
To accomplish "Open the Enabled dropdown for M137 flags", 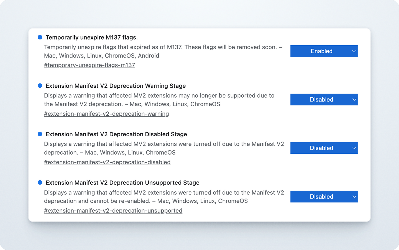I will tap(324, 51).
